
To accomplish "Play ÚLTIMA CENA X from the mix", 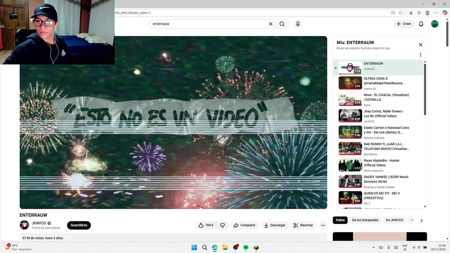I will click(x=378, y=84).
